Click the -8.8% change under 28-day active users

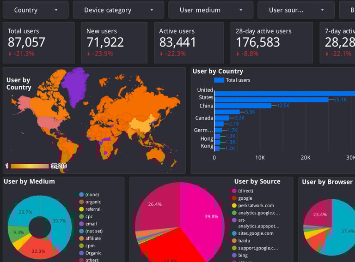coord(247,54)
